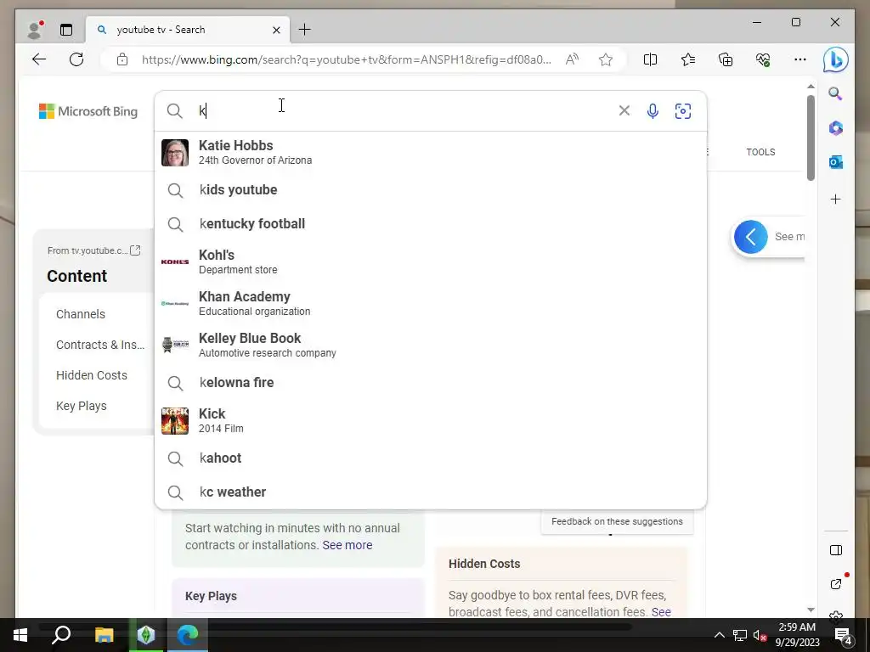Screen dimensions: 870x652
Task: Focus the Bing search input field
Action: click(405, 111)
